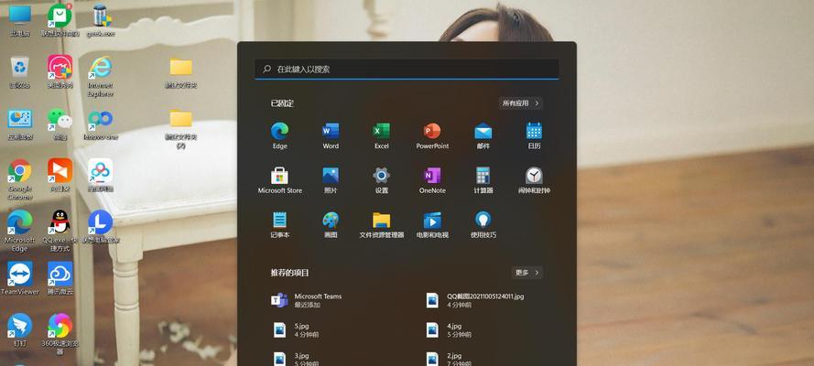Screen dimensions: 814x366
Task: Select the 腾讯微云 cloud desktop shortcut
Action: tap(60, 278)
